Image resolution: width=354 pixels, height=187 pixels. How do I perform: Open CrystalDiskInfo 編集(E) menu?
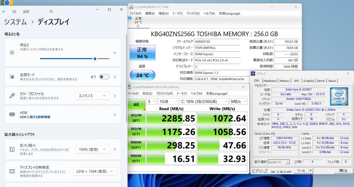click(x=150, y=13)
